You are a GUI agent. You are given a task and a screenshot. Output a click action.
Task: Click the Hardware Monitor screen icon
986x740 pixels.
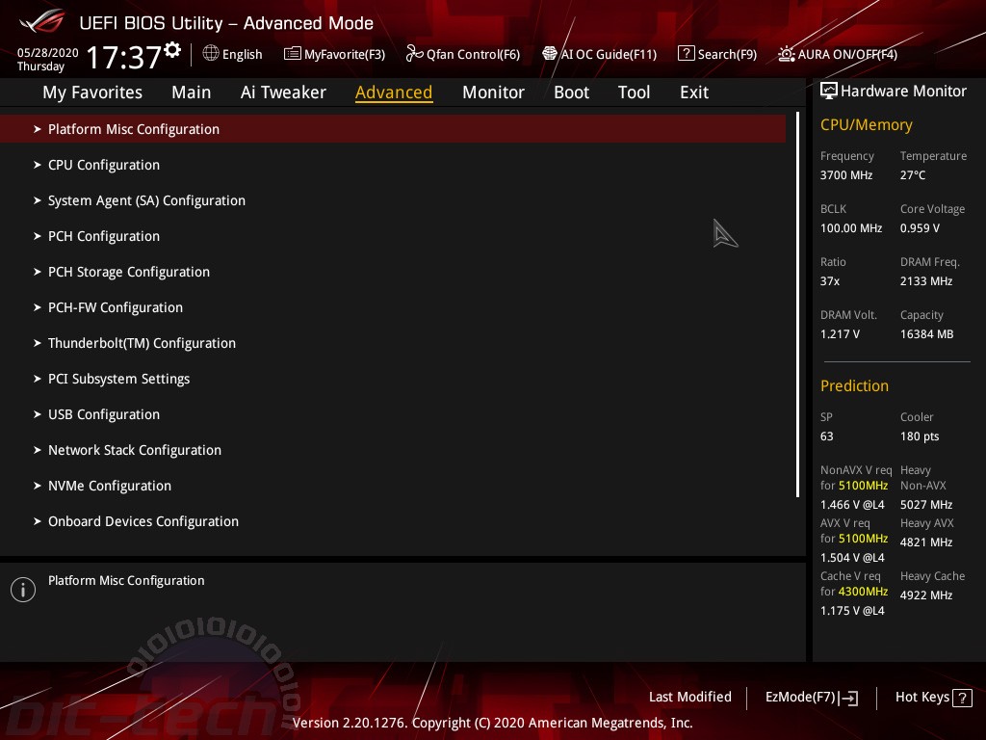click(829, 92)
